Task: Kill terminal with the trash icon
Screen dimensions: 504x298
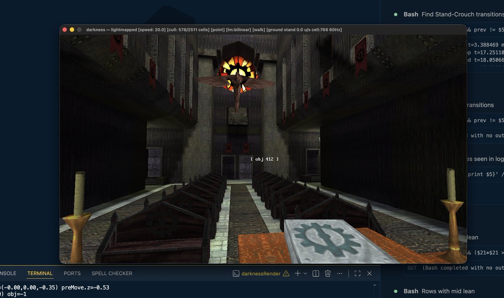Action: (327, 274)
